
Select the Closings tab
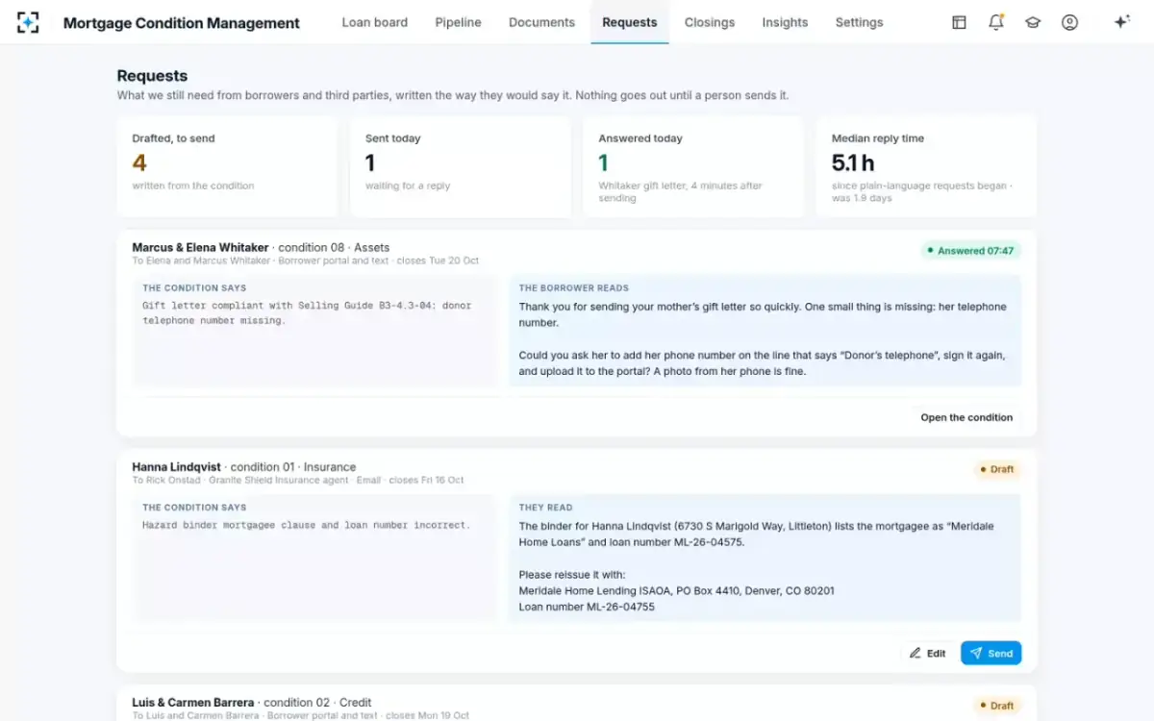pos(710,22)
